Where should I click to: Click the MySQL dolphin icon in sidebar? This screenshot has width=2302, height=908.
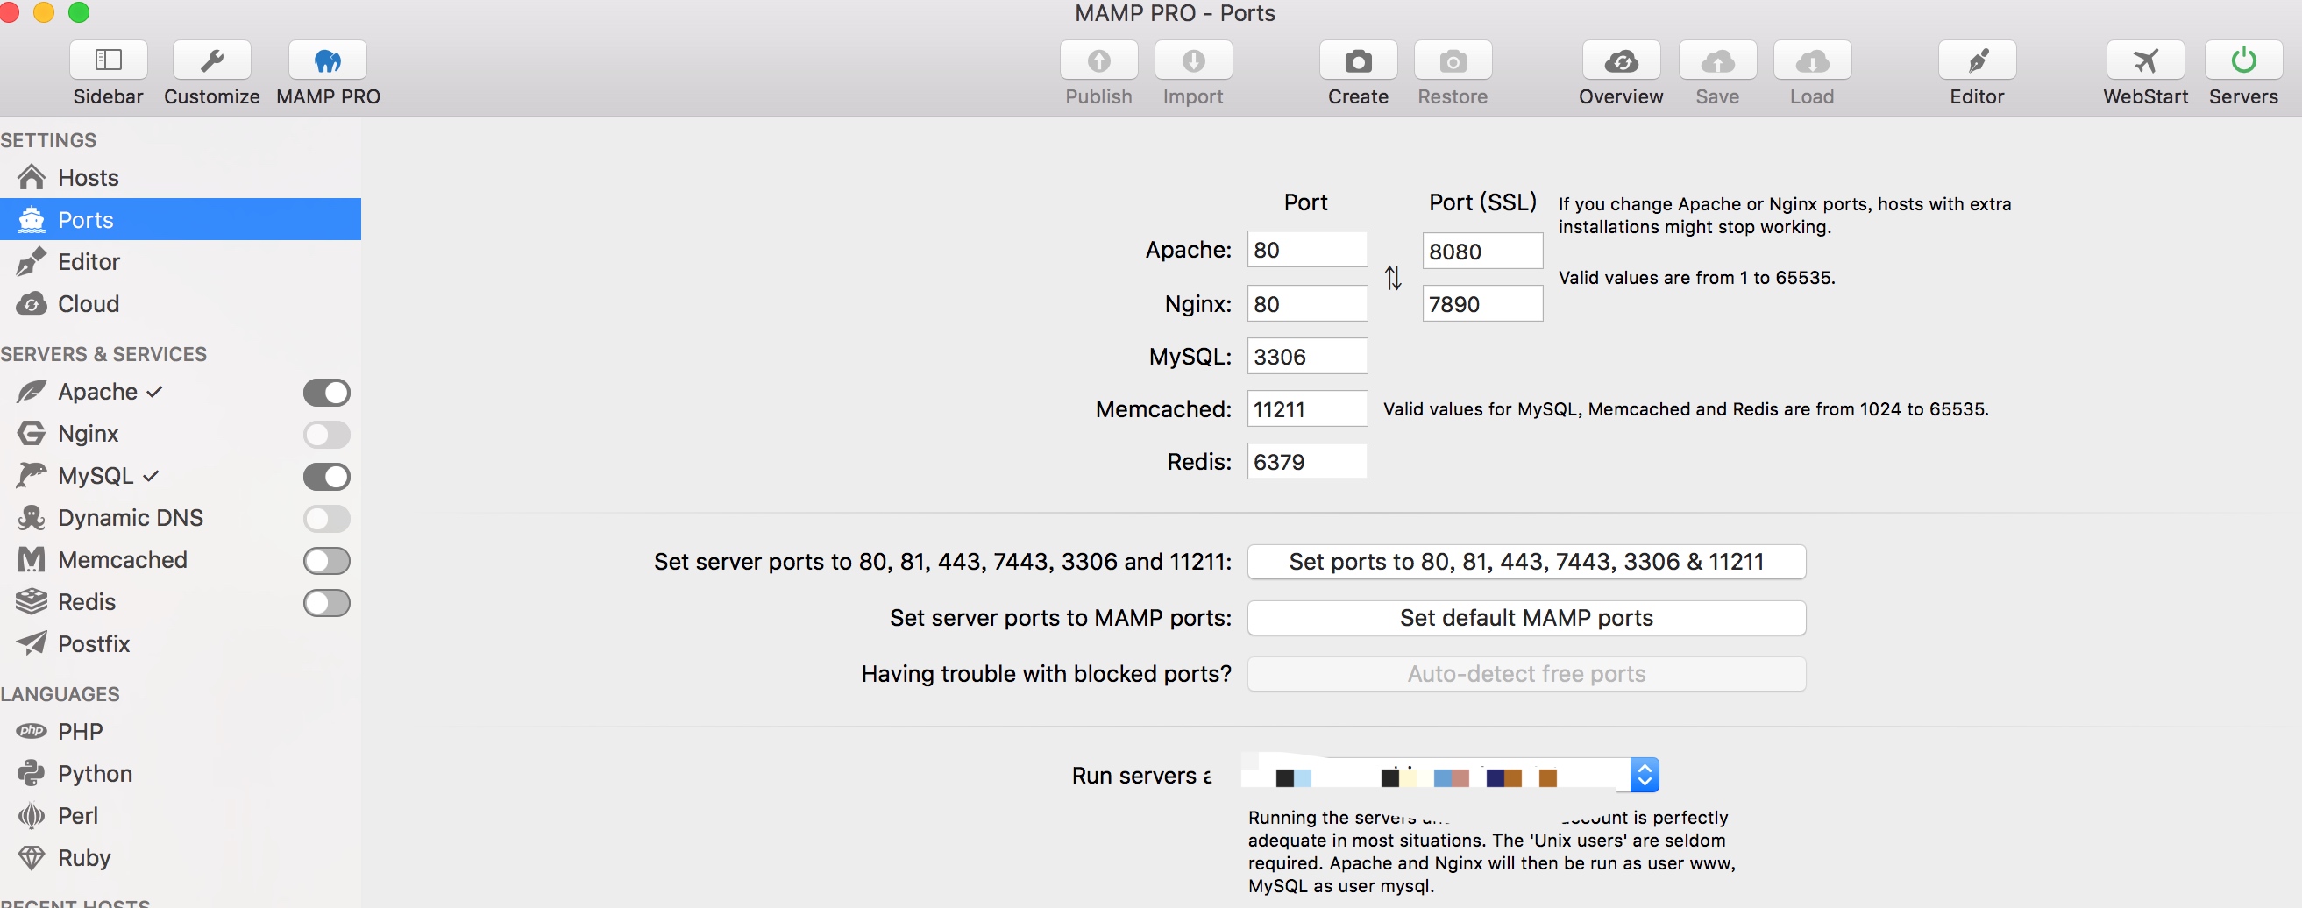pos(32,475)
